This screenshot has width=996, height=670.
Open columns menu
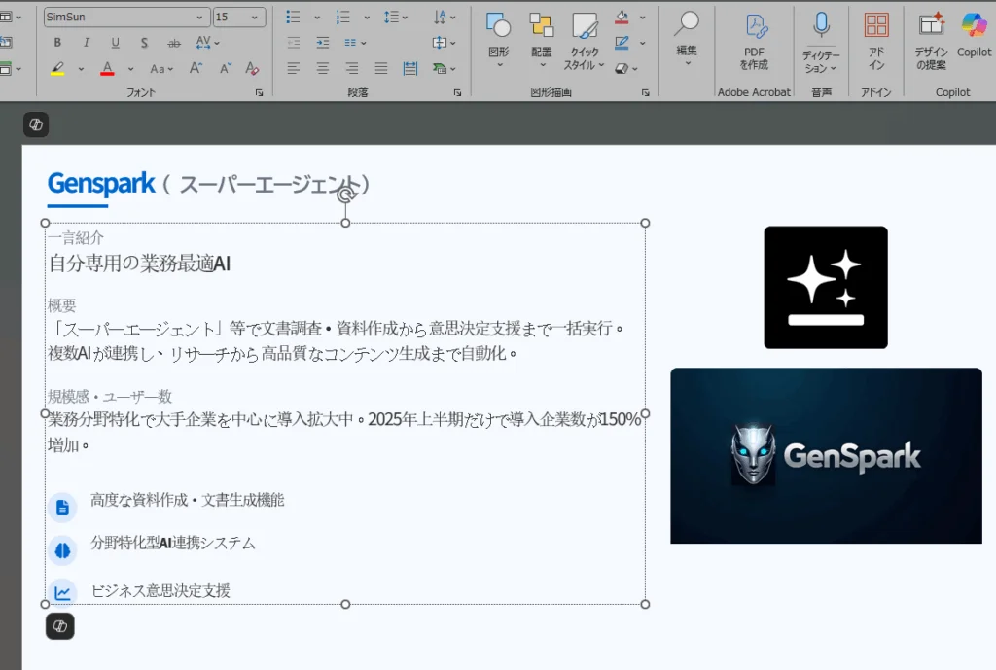pyautogui.click(x=355, y=43)
